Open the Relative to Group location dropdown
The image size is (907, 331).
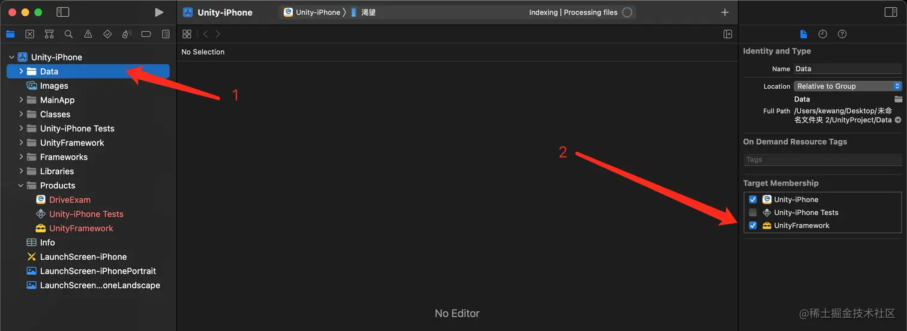pos(848,86)
